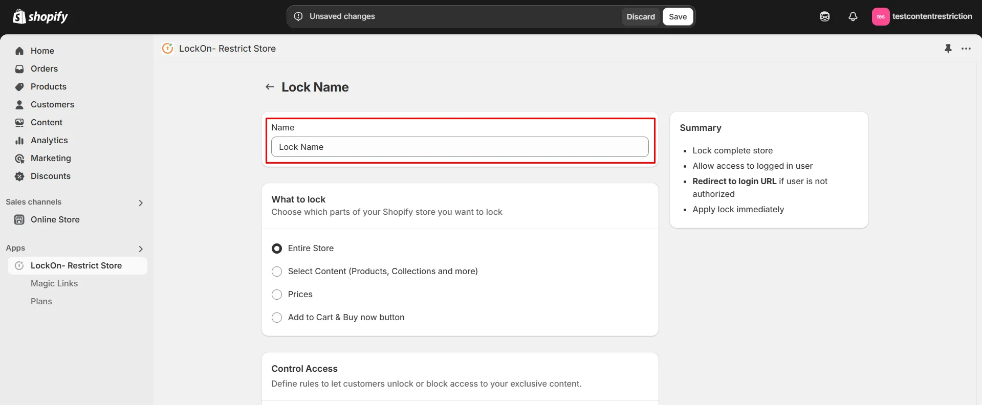Click 'Apply lock immediately' summary item
The image size is (982, 405).
pos(738,209)
